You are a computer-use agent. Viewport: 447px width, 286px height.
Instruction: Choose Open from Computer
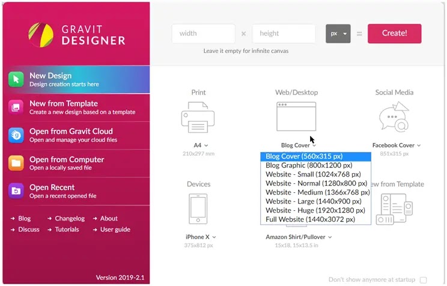[76, 163]
